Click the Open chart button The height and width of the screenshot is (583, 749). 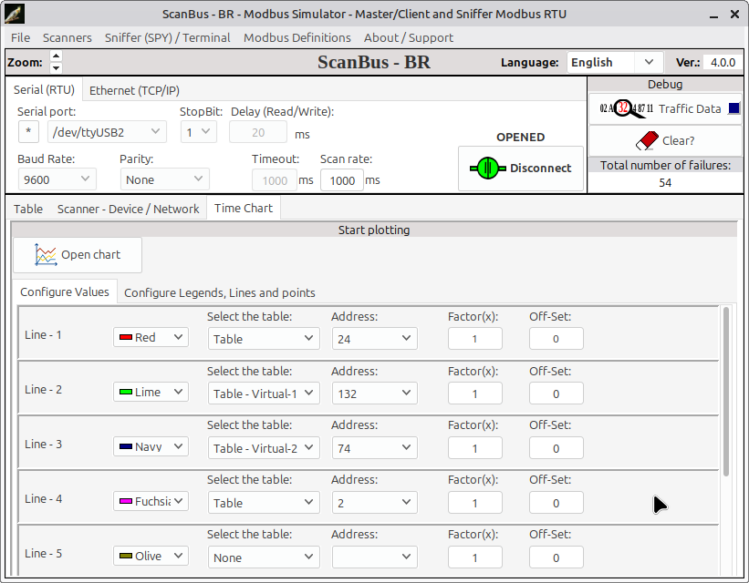pos(78,255)
